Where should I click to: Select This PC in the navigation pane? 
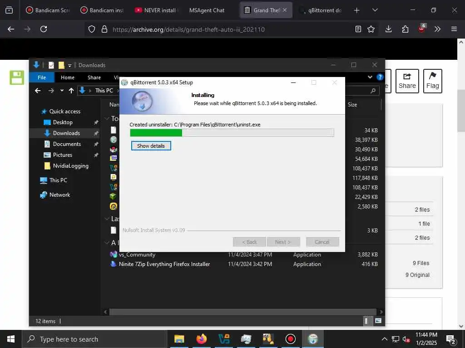coord(58,180)
